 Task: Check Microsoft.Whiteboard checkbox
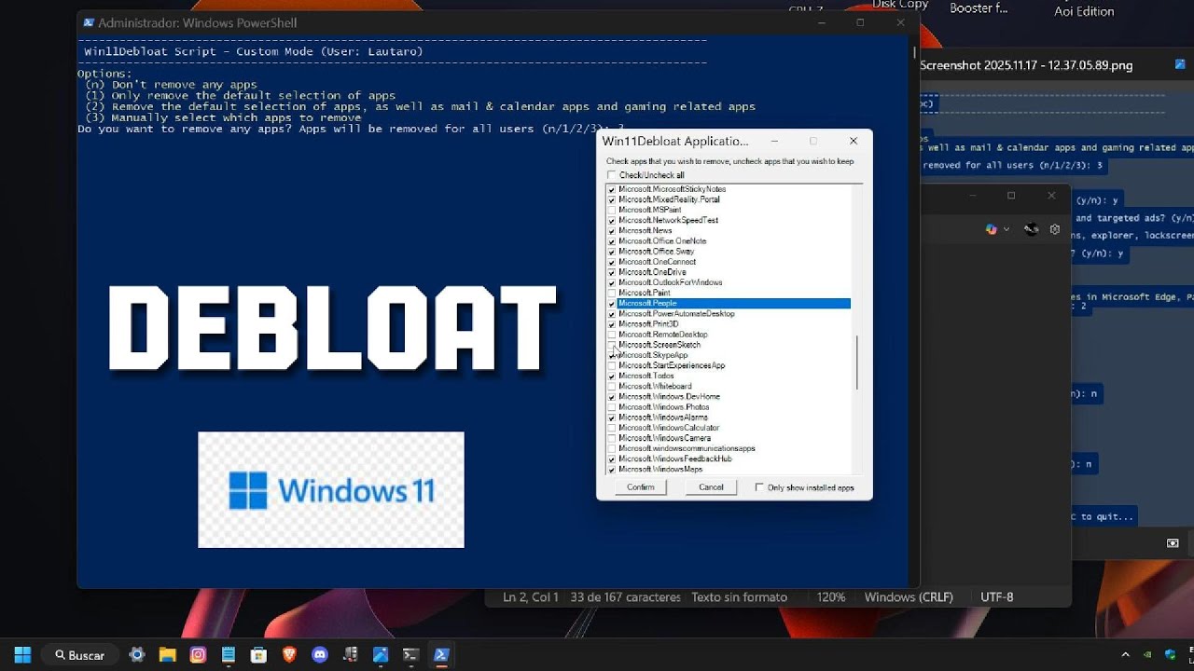612,386
